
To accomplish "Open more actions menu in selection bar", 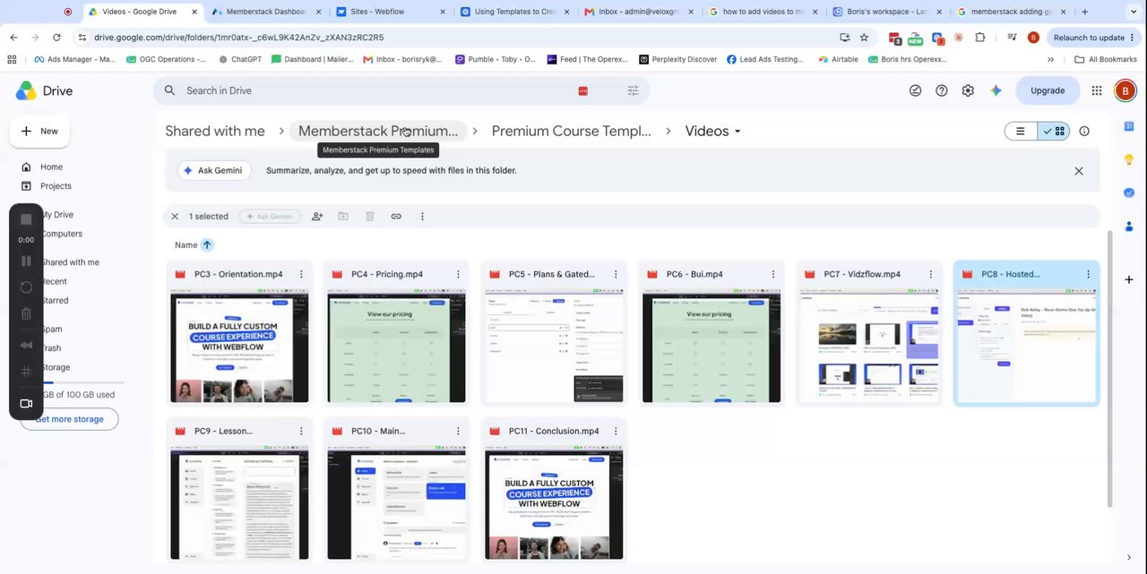I will click(x=422, y=216).
